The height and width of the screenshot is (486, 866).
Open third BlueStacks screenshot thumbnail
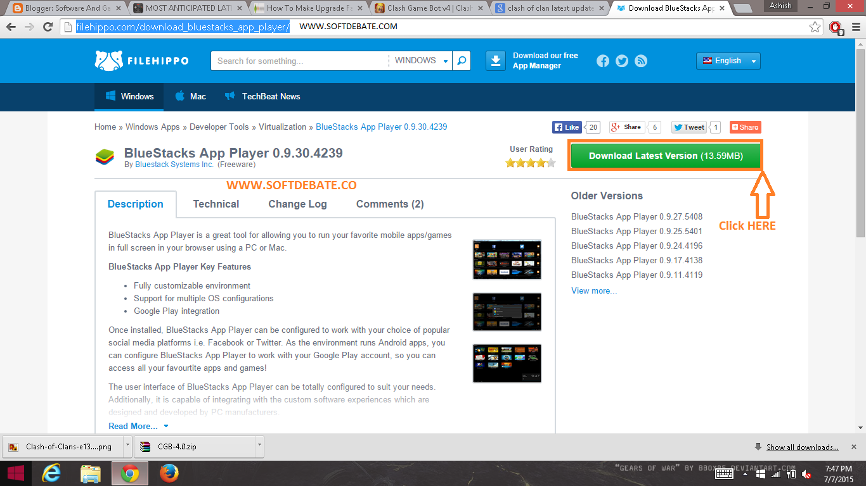(507, 363)
